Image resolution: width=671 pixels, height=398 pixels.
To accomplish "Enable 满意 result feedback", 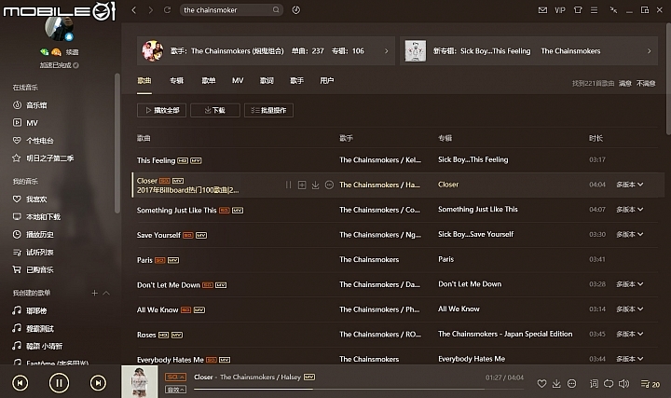I will pyautogui.click(x=624, y=84).
